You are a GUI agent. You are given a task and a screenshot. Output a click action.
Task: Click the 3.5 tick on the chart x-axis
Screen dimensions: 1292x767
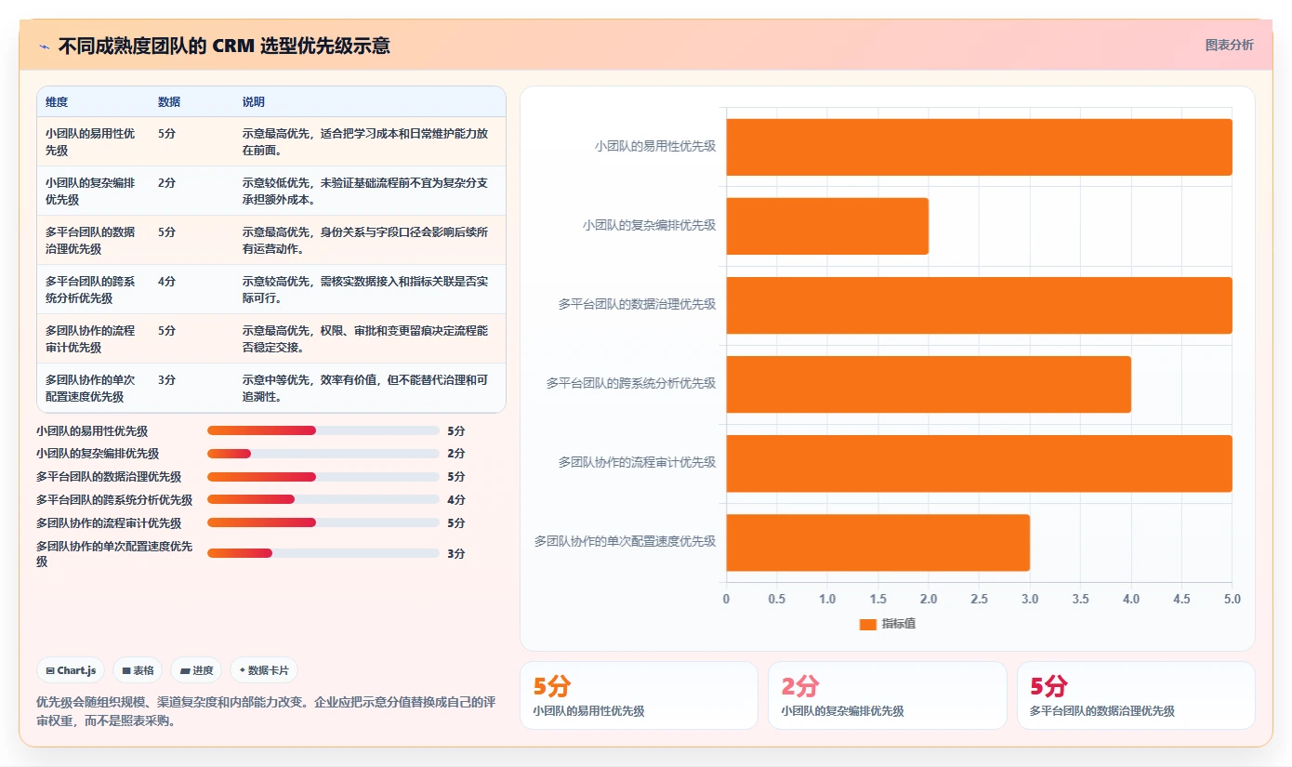(1080, 600)
